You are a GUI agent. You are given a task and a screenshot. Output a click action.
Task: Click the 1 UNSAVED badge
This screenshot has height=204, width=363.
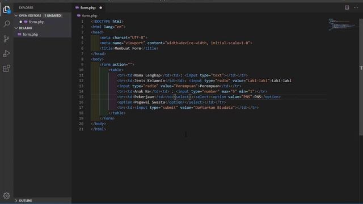tap(53, 15)
